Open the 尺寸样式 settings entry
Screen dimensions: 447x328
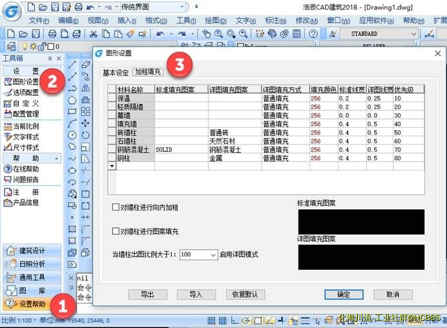(26, 147)
